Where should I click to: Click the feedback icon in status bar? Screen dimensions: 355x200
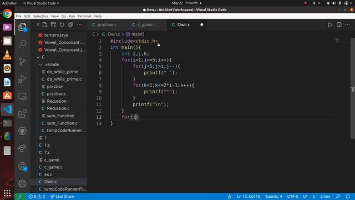coord(338,196)
